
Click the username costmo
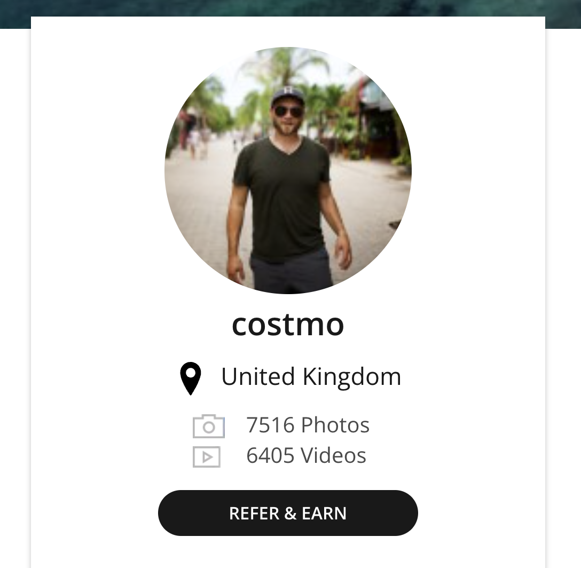tap(288, 325)
